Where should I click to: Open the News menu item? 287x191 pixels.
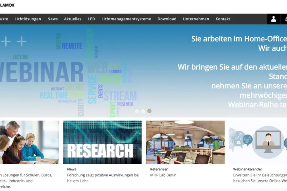click(52, 19)
